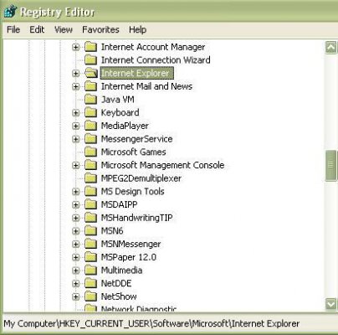Click the MSN6 folder icon
This screenshot has height=335, width=338.
click(90, 231)
